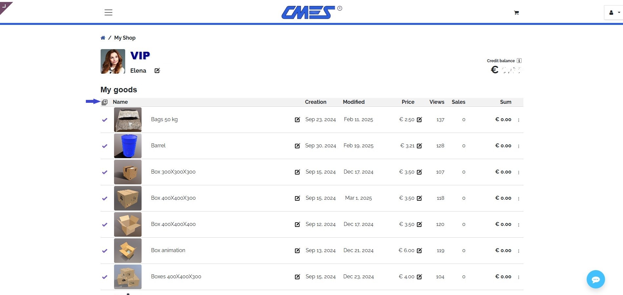The image size is (623, 295).
Task: Toggle the Bags 50 kg checkmark
Action: pyautogui.click(x=105, y=120)
